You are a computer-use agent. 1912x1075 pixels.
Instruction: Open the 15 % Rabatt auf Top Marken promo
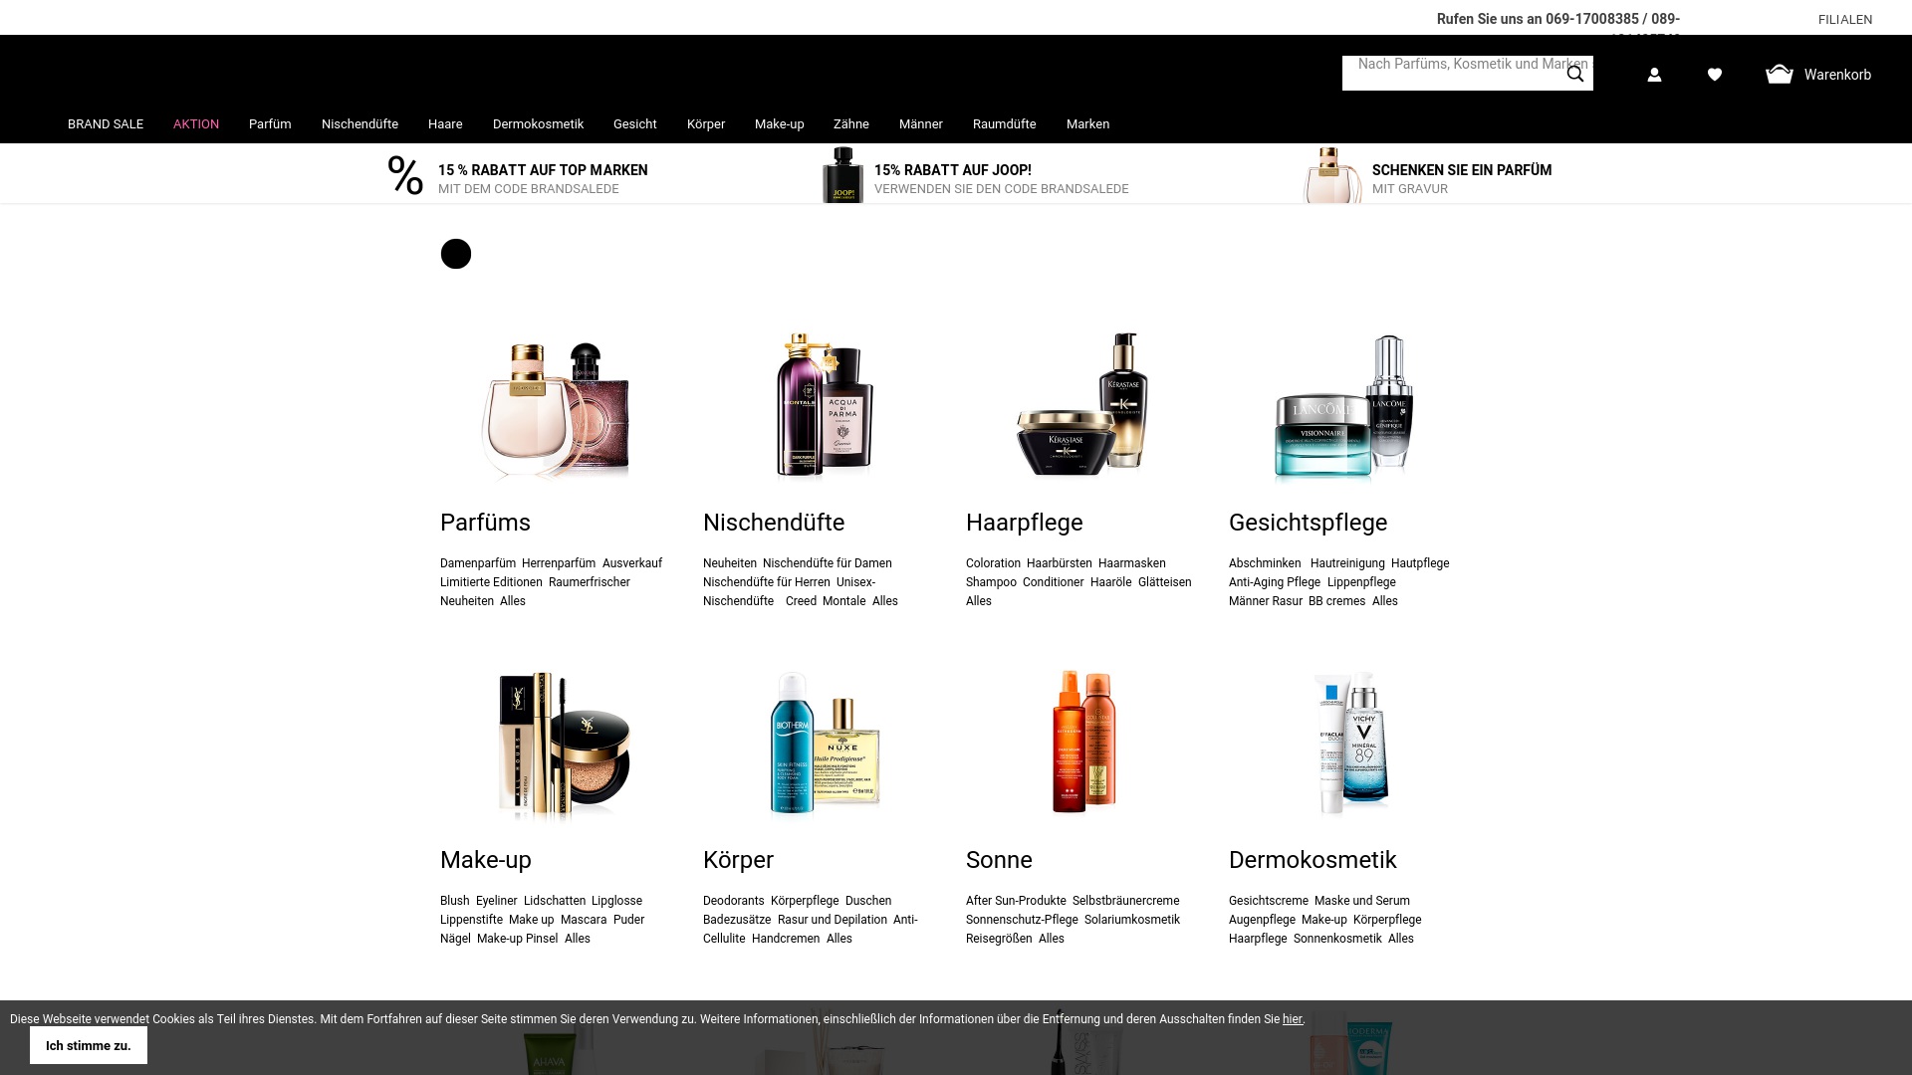point(543,178)
